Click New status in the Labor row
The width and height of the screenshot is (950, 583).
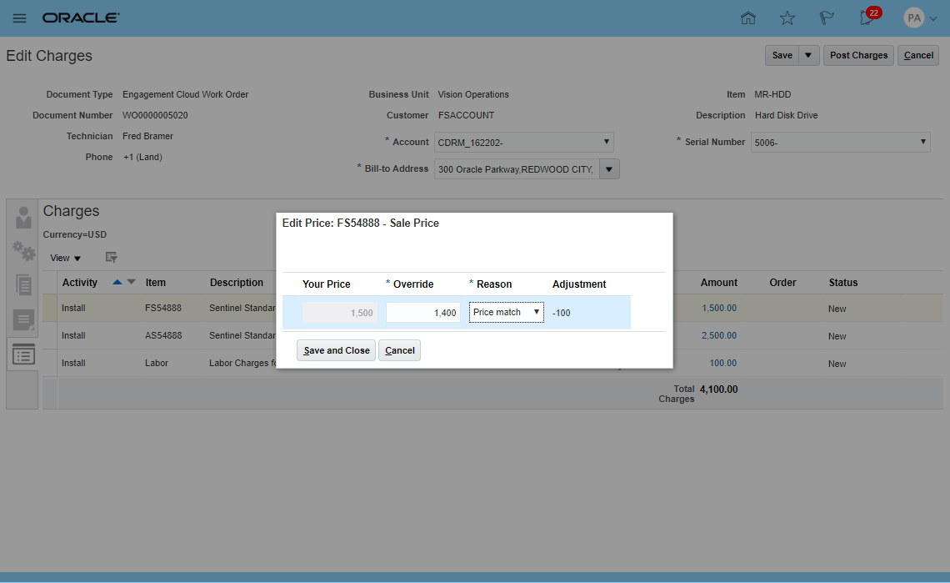837,364
